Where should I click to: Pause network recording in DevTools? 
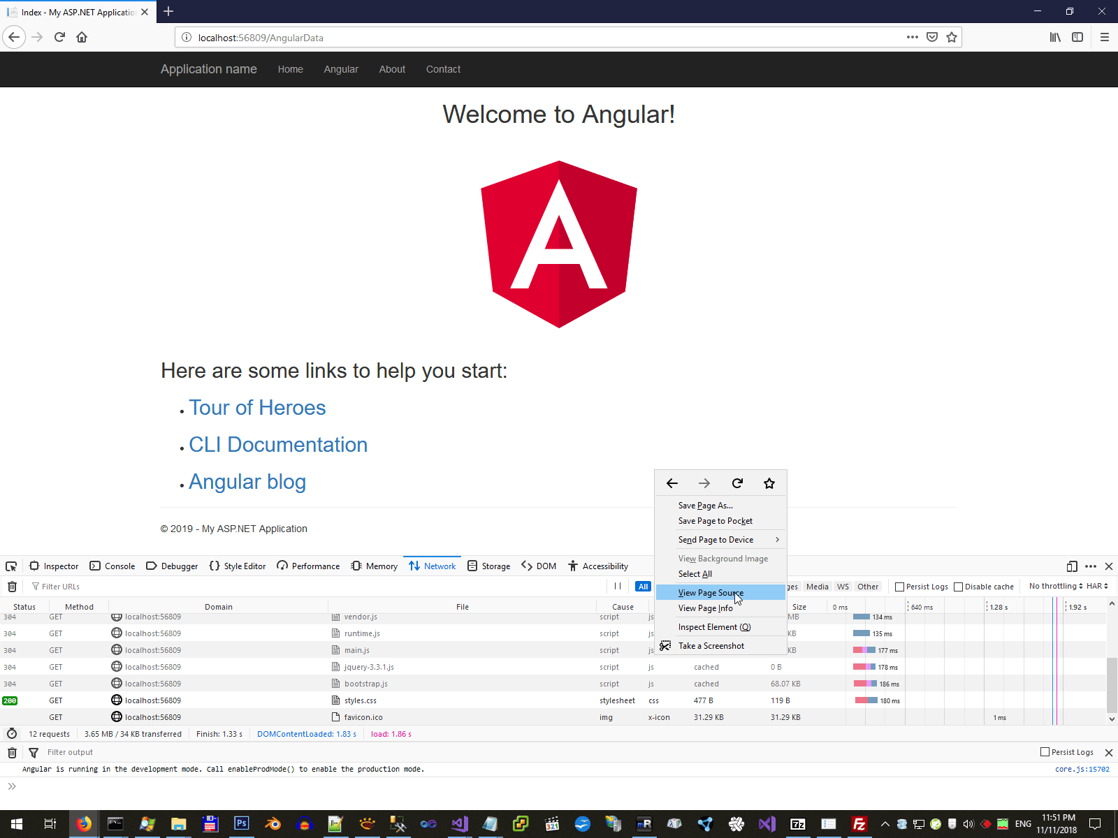[x=618, y=587]
